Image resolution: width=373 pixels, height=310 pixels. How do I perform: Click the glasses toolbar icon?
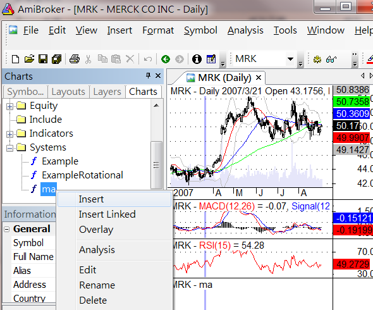331,59
